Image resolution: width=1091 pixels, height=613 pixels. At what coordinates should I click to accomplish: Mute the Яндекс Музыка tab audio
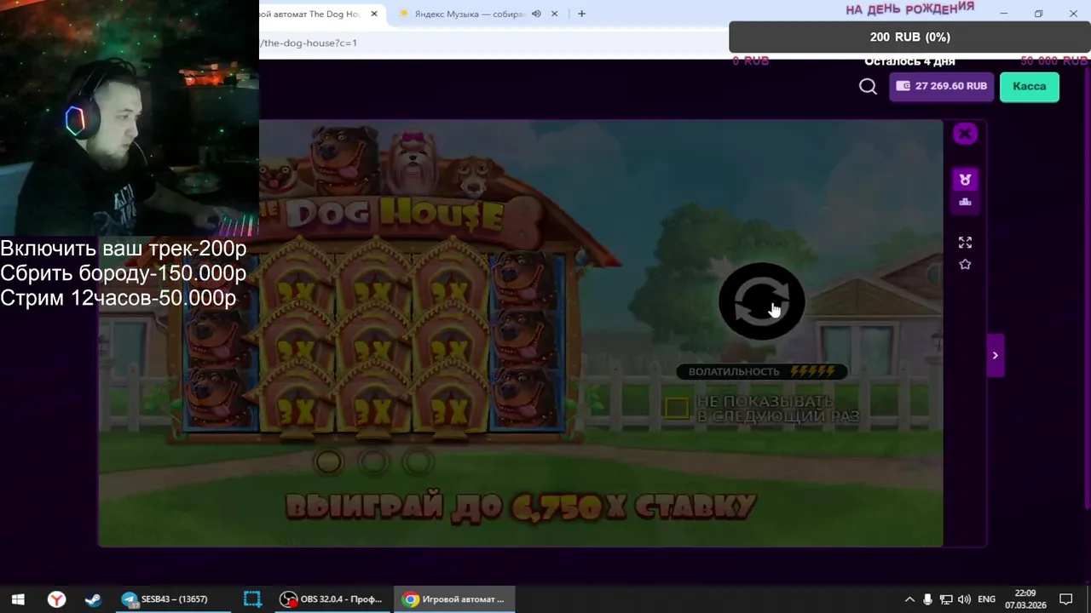click(536, 14)
